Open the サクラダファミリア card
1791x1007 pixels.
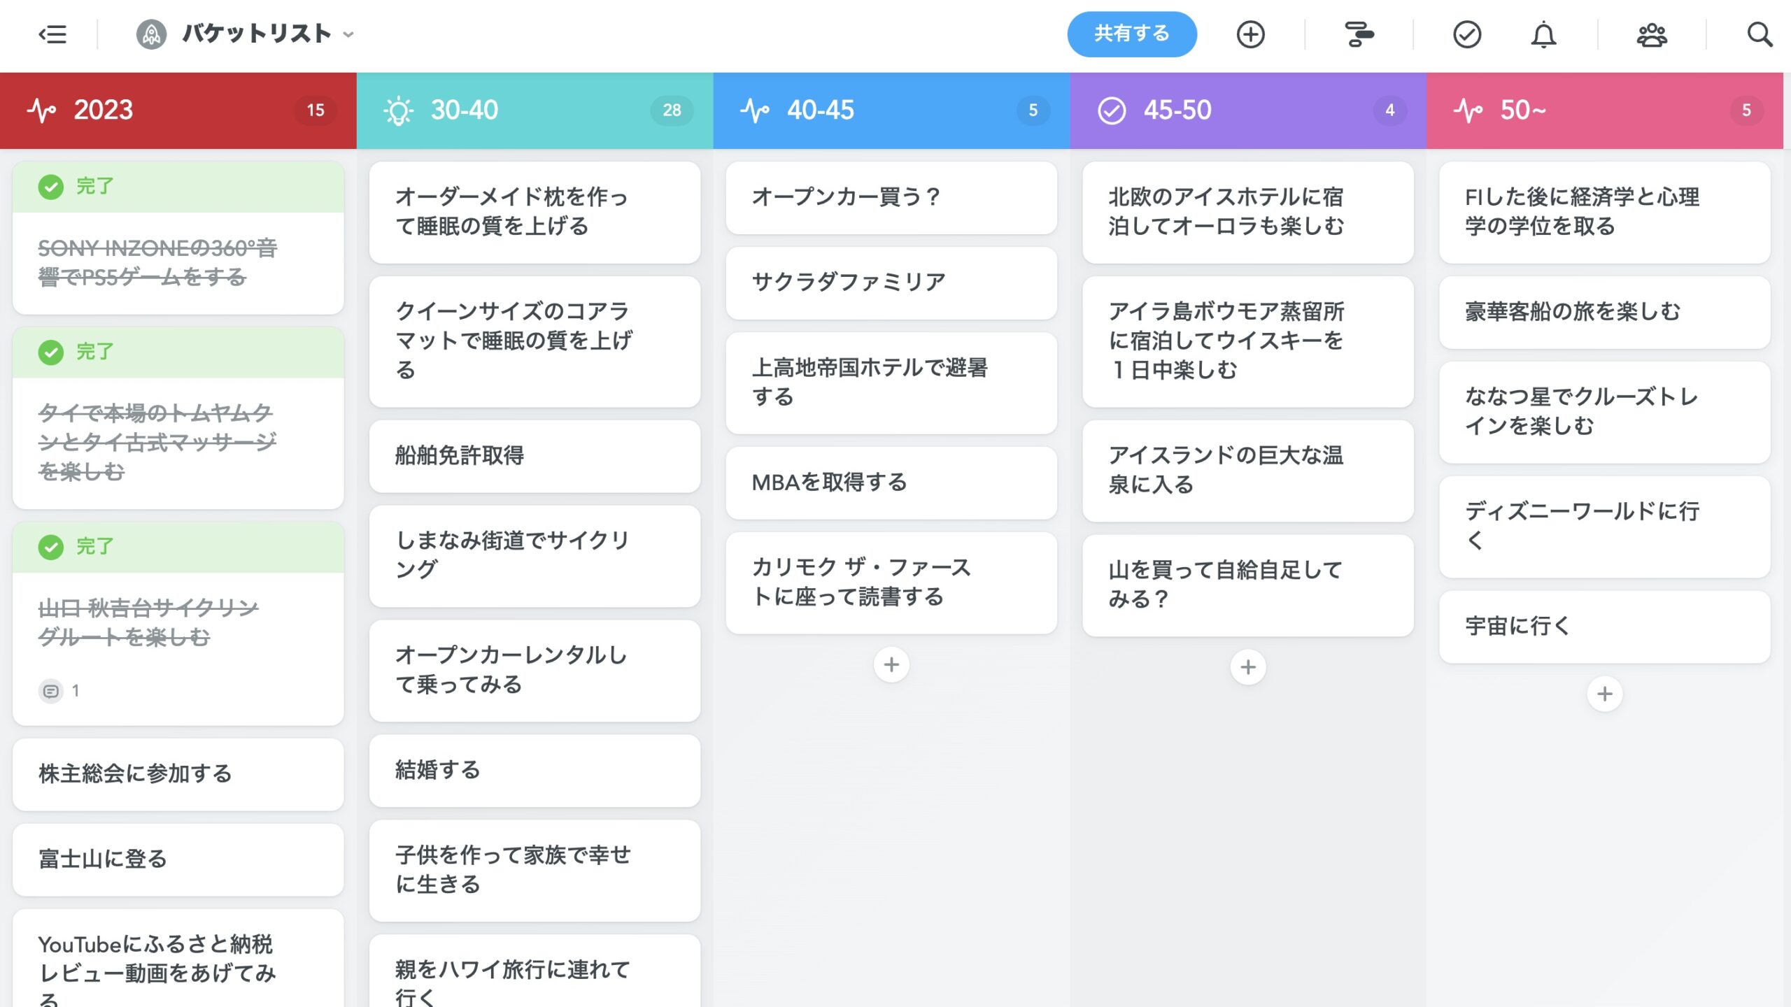pyautogui.click(x=891, y=283)
